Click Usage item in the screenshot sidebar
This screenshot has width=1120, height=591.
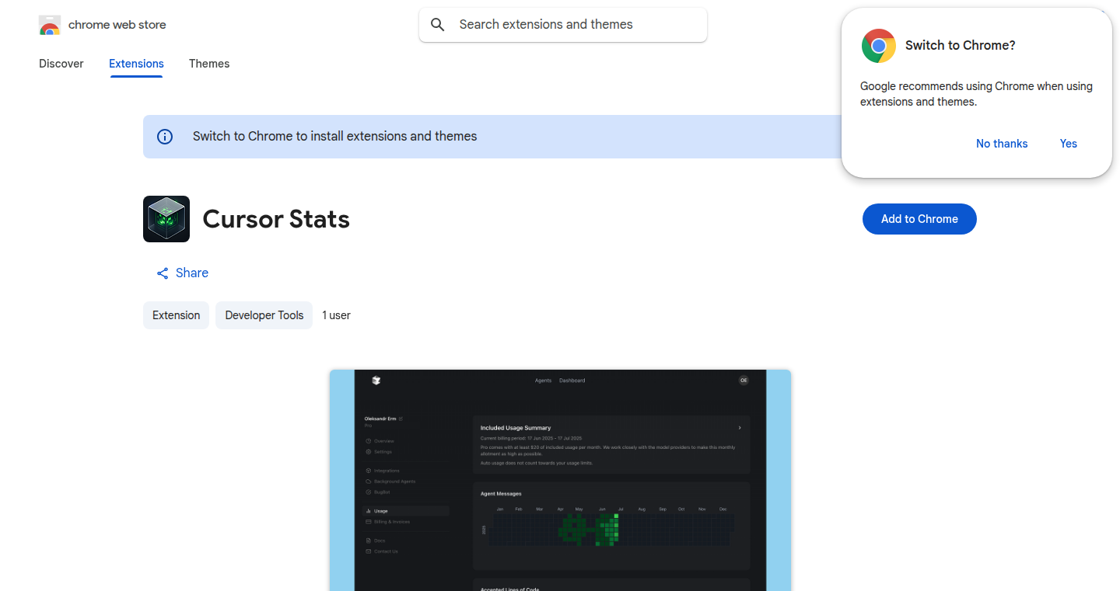pos(405,511)
